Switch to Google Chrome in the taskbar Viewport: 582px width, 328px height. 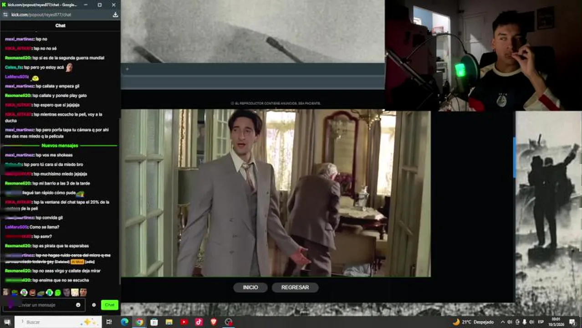[139, 322]
